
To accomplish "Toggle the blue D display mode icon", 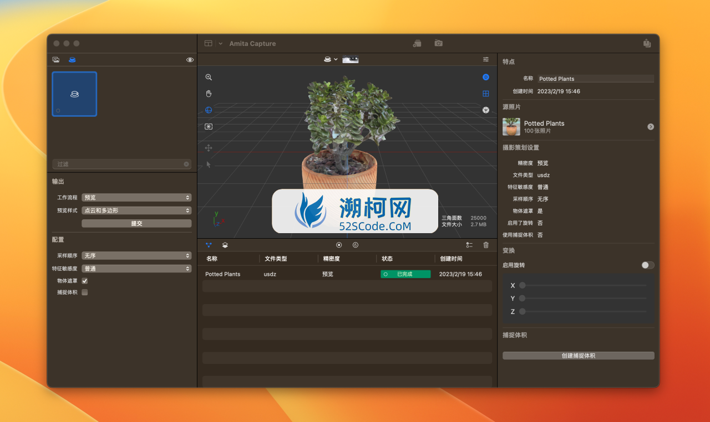I will (486, 77).
